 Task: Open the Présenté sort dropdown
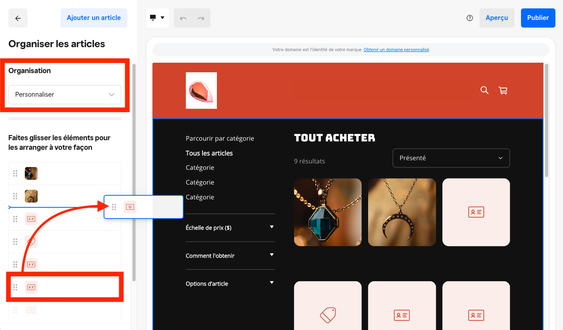pos(451,158)
